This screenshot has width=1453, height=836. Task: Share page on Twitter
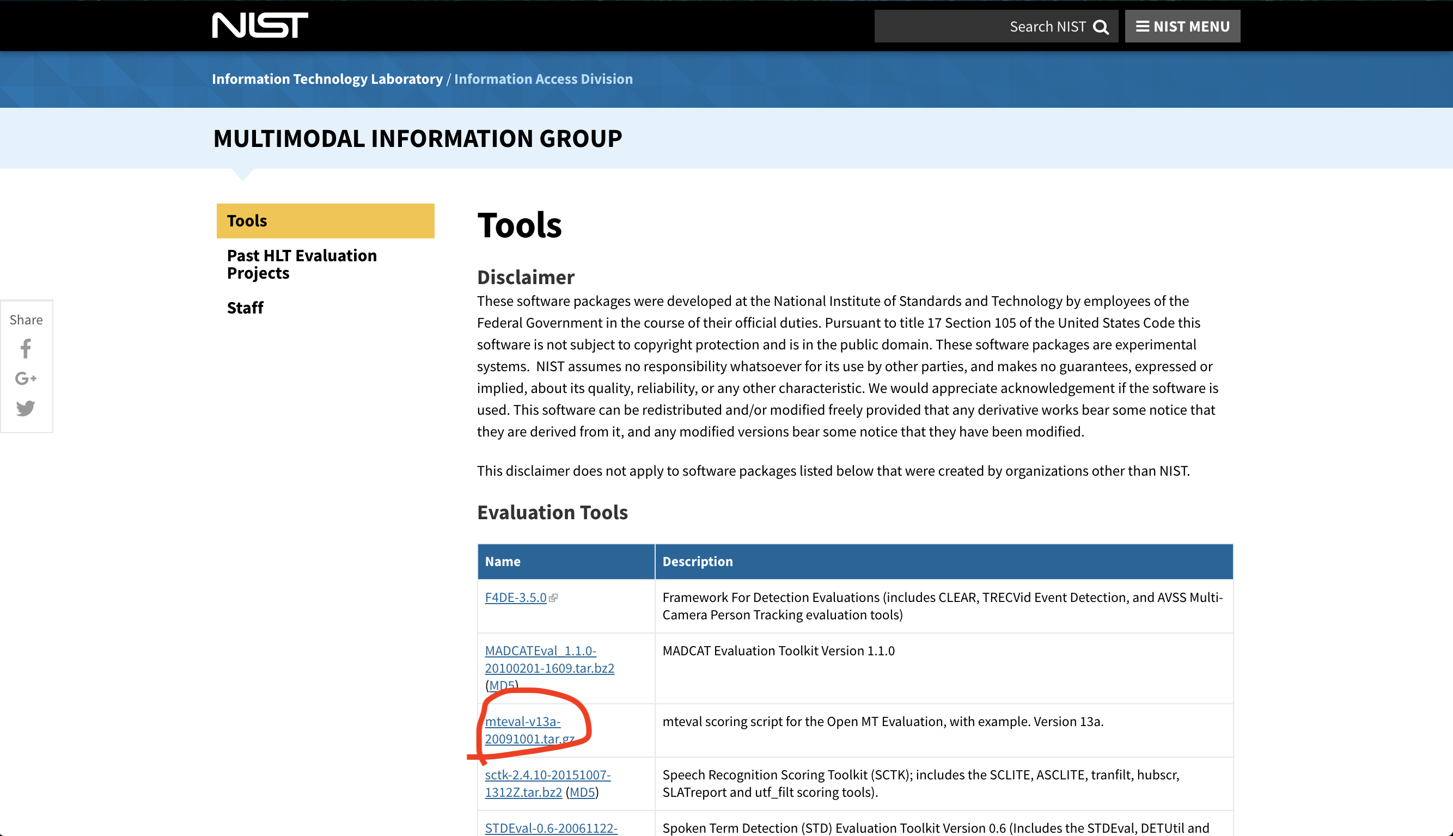click(26, 408)
